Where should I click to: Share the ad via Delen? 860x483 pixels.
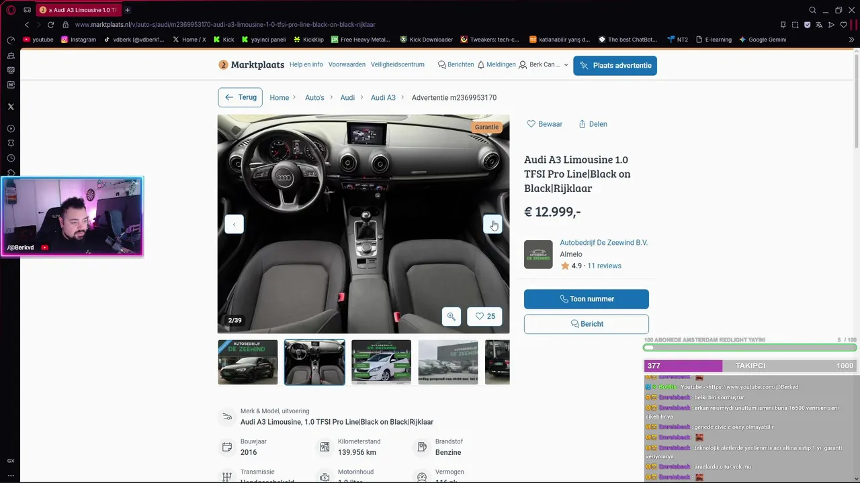coord(593,124)
